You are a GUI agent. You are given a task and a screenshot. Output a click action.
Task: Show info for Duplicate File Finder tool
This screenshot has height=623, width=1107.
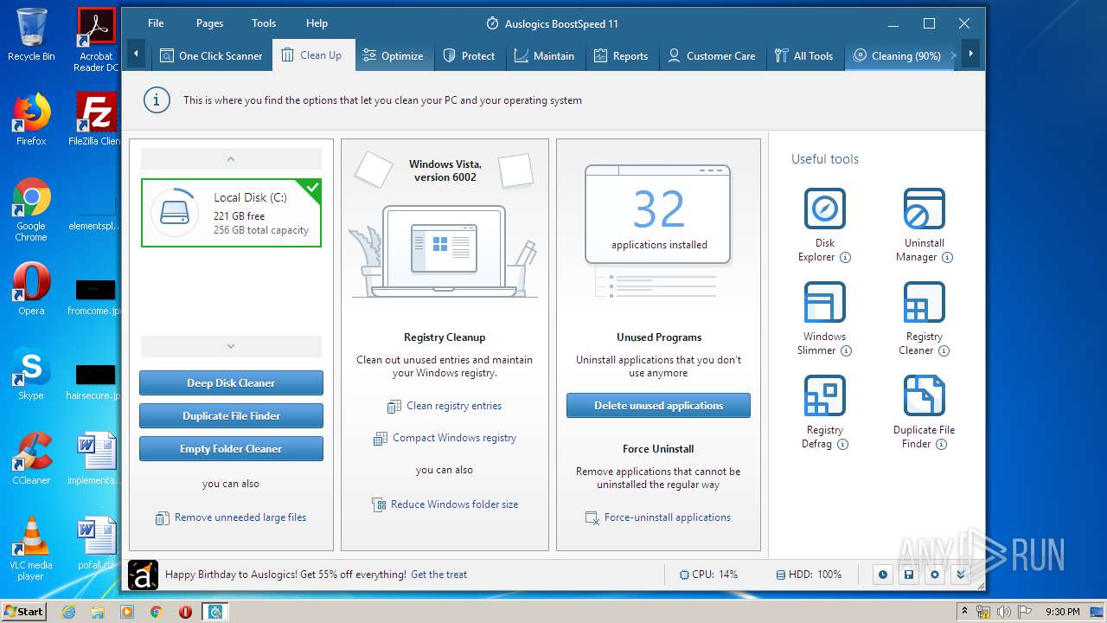(942, 444)
